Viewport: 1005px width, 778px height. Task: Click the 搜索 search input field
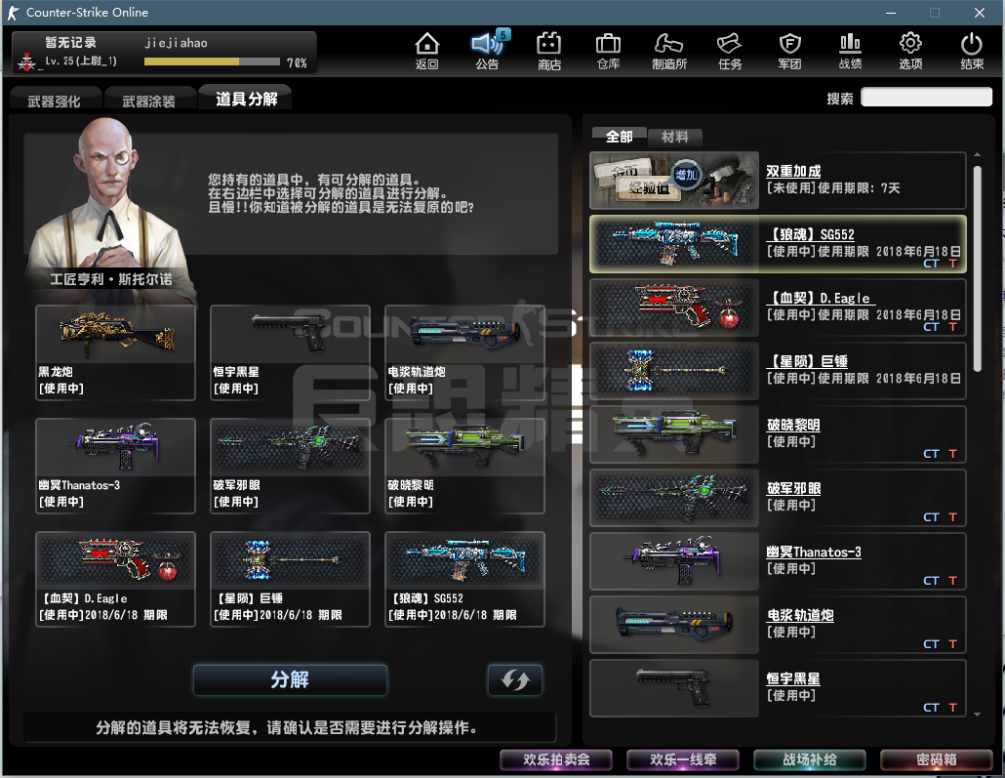click(x=927, y=98)
